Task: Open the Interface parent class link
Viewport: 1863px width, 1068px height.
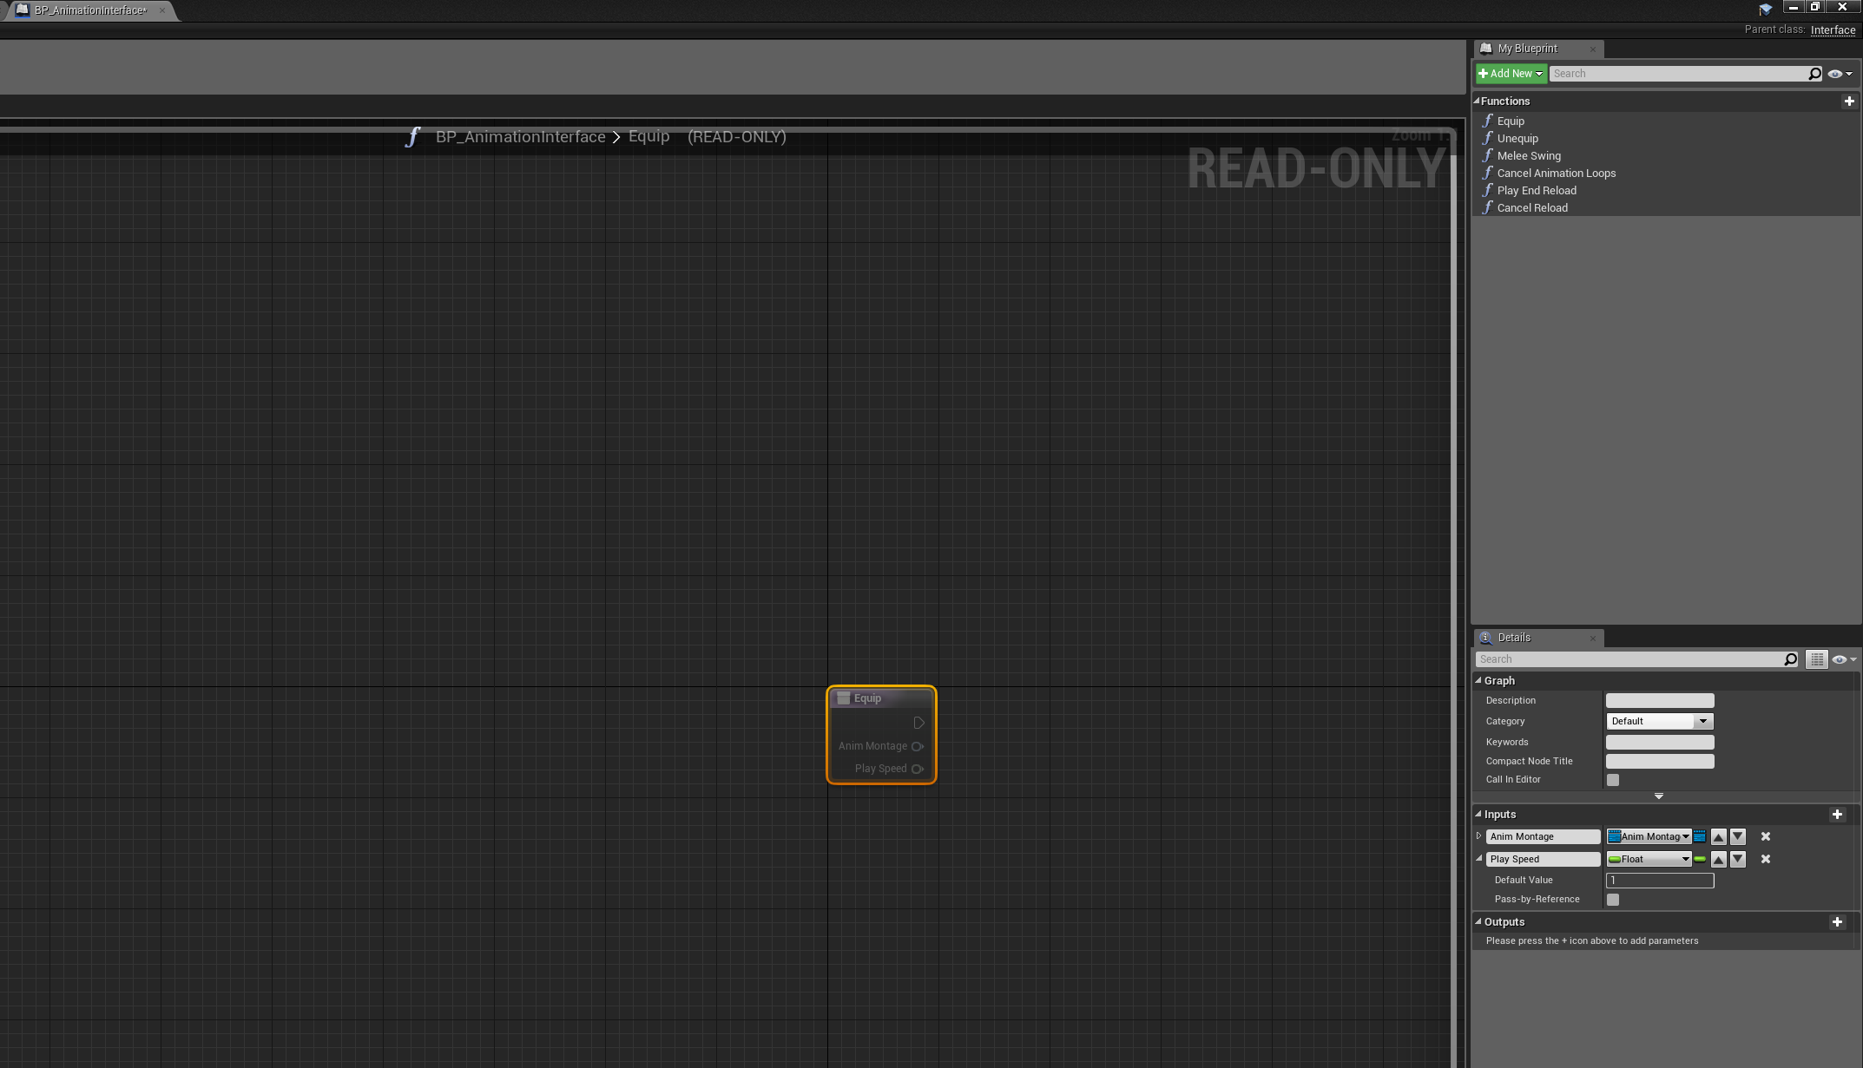Action: click(x=1833, y=29)
